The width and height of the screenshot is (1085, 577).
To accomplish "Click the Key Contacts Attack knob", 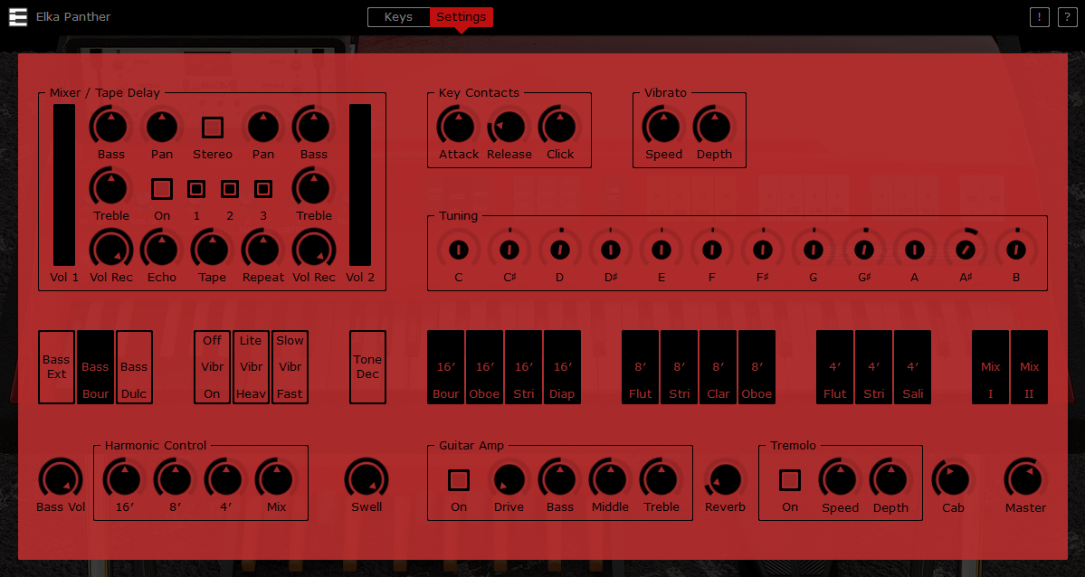I will point(459,127).
